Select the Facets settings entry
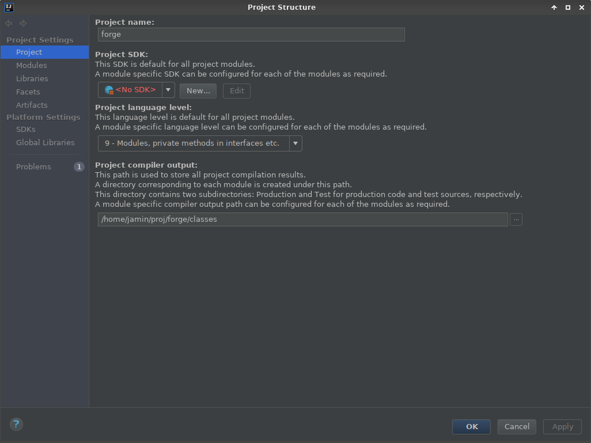This screenshot has width=591, height=443. (x=28, y=92)
